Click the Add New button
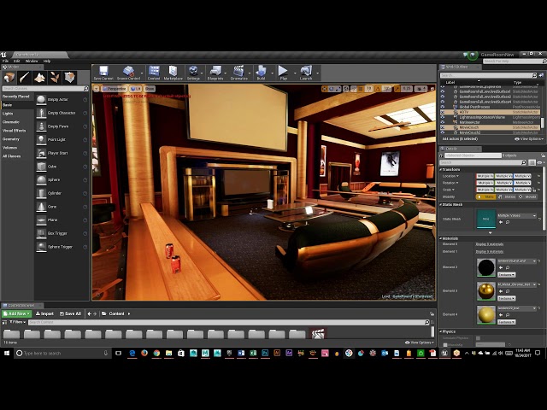Viewport: 547px width, 410px height. [x=17, y=313]
